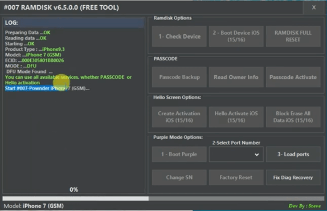Click the window title '#007 RAMDISK v6.5.0.0'
Screen dimensions: 327x211
tap(62, 7)
